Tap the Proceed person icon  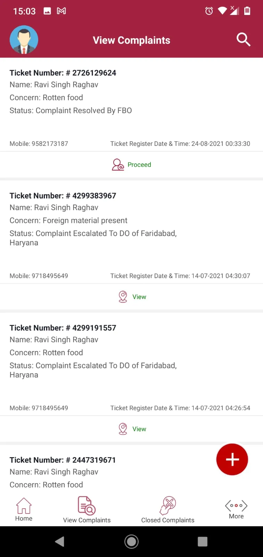click(x=118, y=165)
